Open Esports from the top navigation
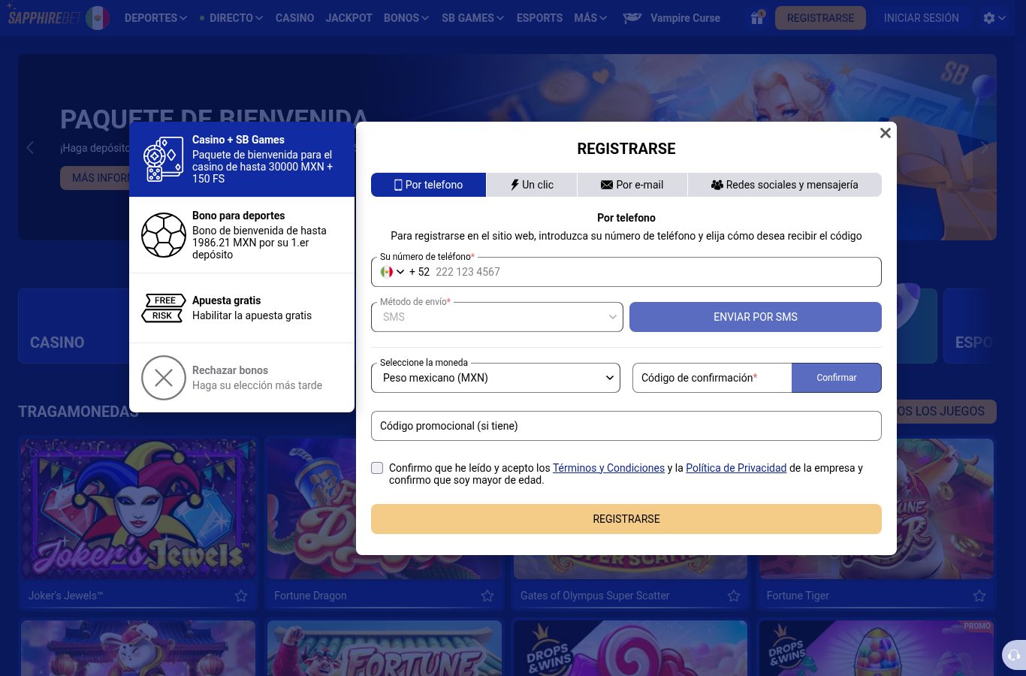The height and width of the screenshot is (676, 1026). point(539,18)
